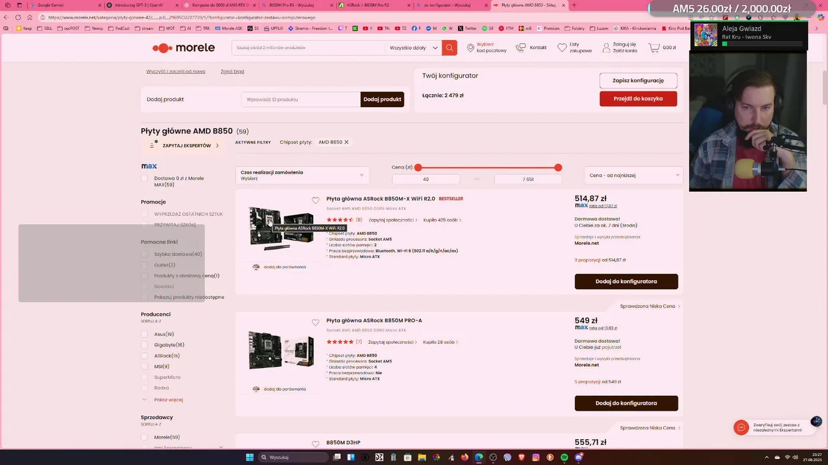Remove AMD B850 chipset filter X
828x465 pixels.
pos(346,142)
